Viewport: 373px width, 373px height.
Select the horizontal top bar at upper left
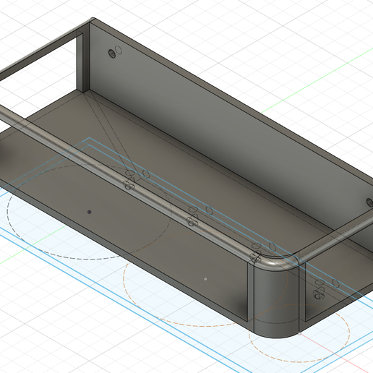click(x=41, y=49)
